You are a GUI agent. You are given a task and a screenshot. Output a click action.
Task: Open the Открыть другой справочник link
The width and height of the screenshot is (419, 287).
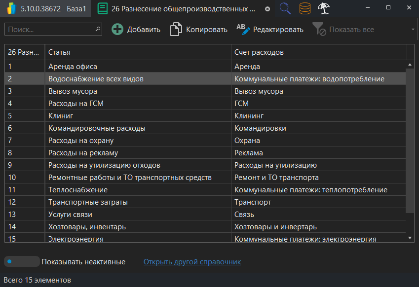(x=192, y=262)
